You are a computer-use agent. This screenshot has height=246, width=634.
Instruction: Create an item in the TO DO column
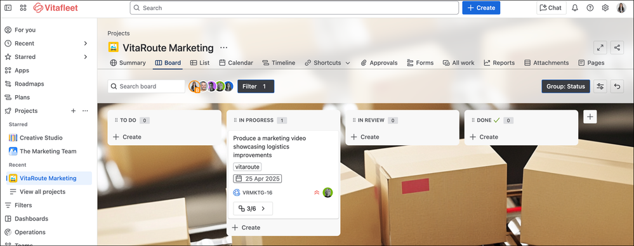(x=127, y=137)
